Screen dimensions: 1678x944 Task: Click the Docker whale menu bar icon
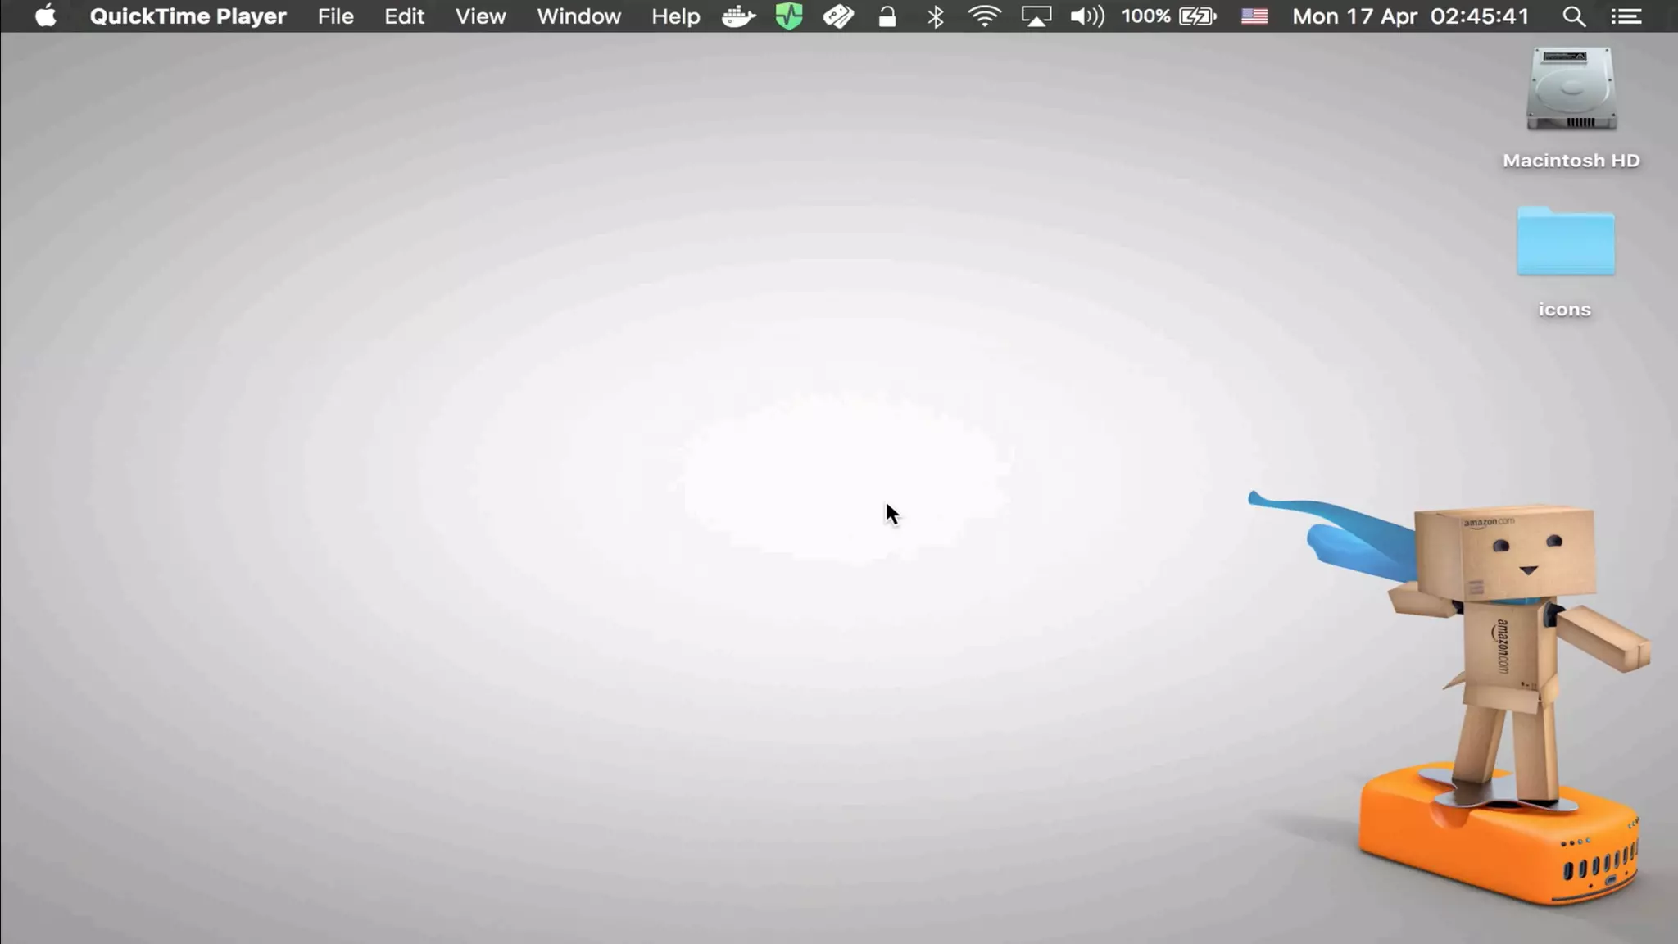tap(738, 16)
